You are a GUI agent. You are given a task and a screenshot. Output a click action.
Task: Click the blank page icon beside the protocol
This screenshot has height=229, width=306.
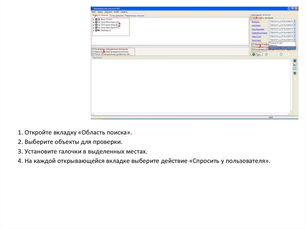point(295,68)
